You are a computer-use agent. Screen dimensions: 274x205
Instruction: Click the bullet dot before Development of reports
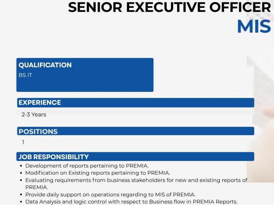click(x=22, y=166)
